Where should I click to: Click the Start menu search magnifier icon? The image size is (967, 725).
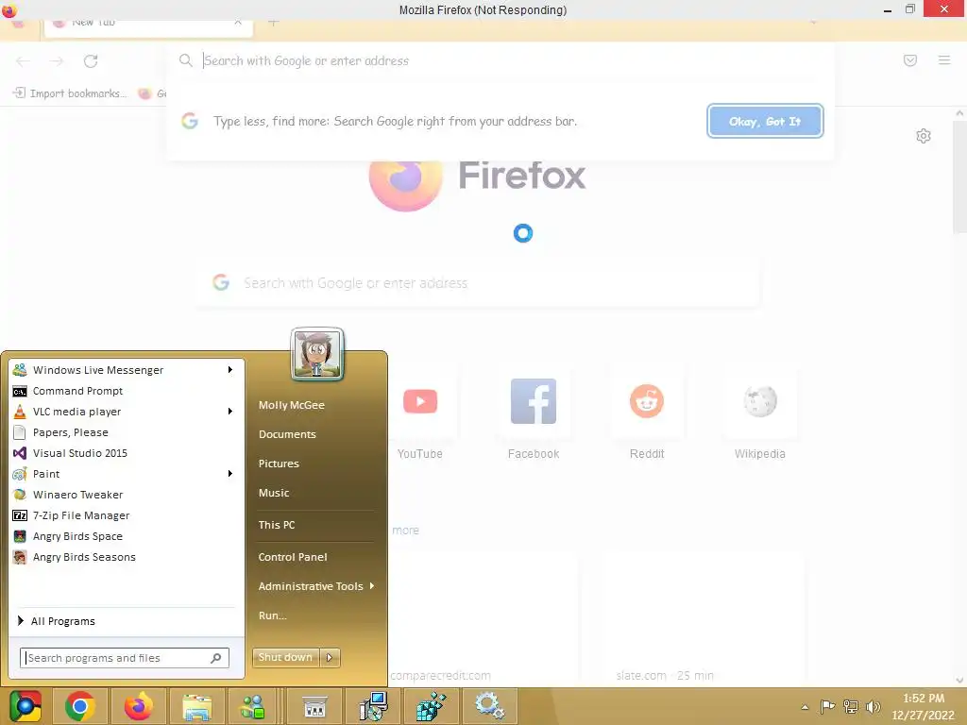pos(216,658)
